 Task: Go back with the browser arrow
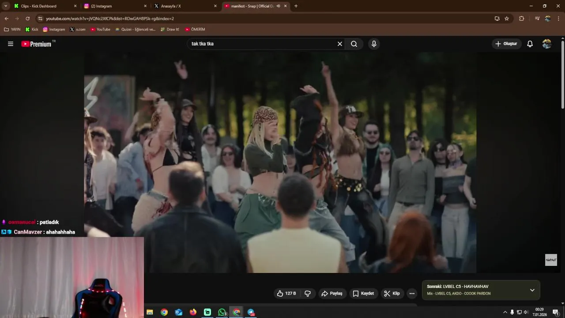point(6,19)
